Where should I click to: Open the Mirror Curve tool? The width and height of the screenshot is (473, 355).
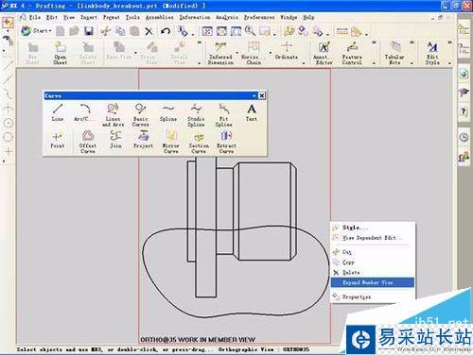click(x=171, y=143)
